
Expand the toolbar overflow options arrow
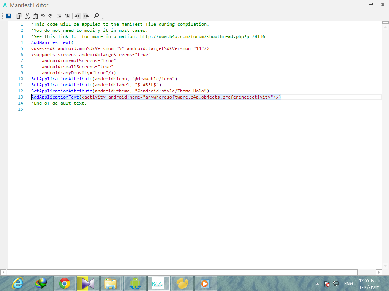point(103,17)
